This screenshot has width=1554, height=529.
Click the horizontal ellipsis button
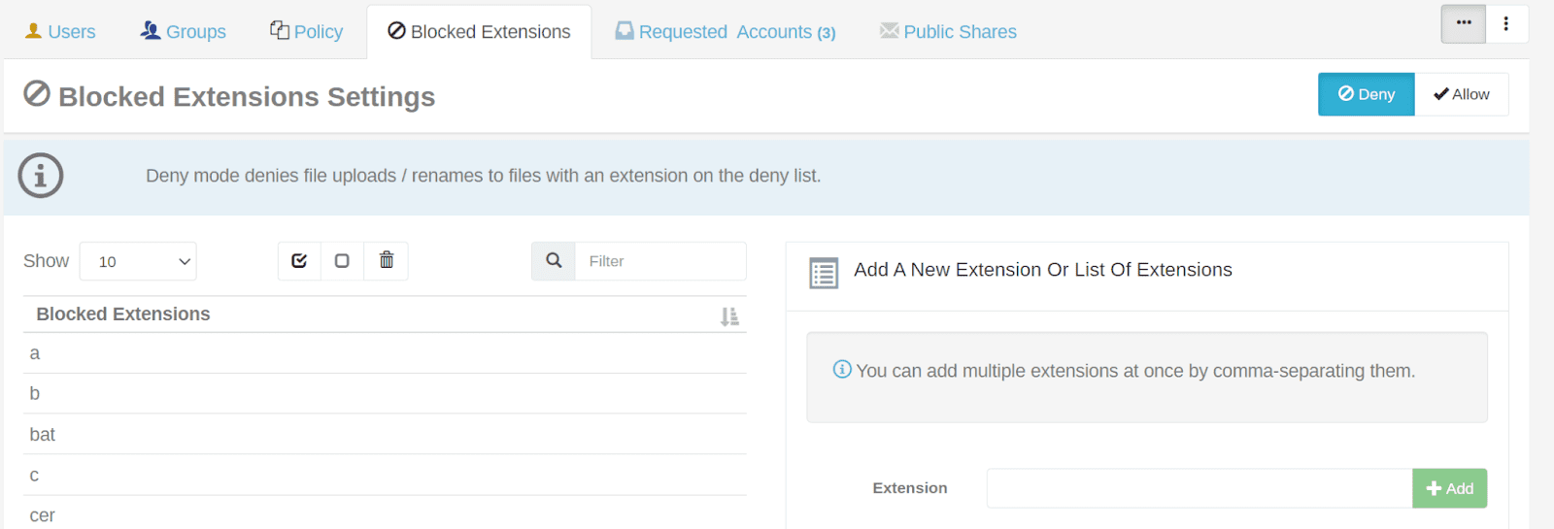pos(1464,24)
